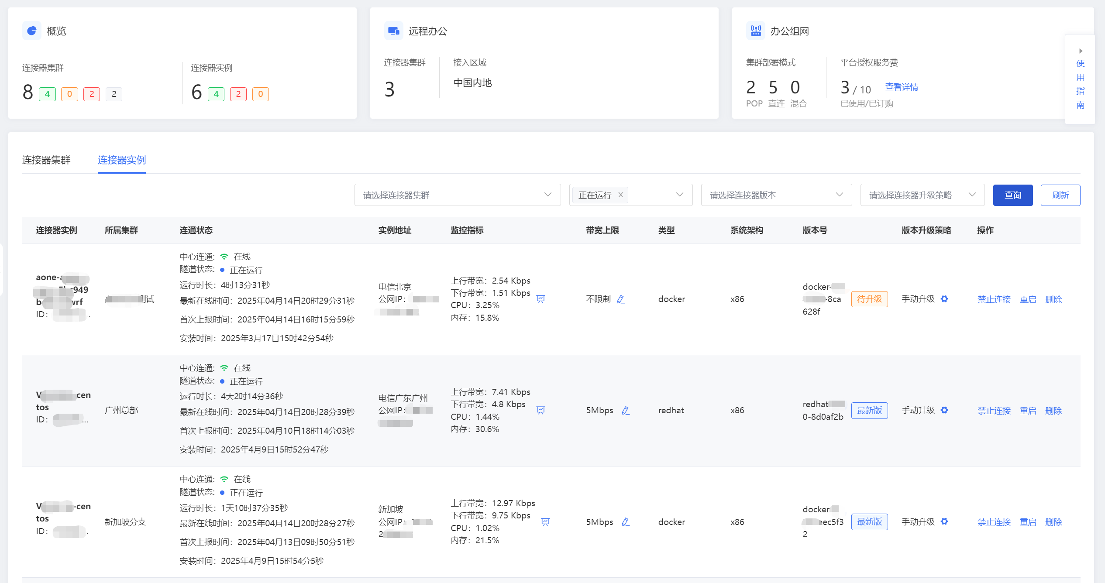This screenshot has height=583, width=1105.
Task: Open monitoring chart for 新加坡分支 row
Action: point(545,522)
